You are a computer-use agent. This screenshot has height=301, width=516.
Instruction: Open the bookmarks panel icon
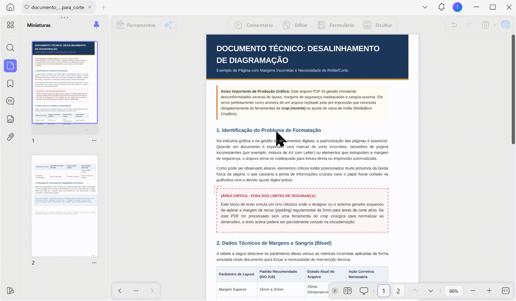[x=10, y=83]
